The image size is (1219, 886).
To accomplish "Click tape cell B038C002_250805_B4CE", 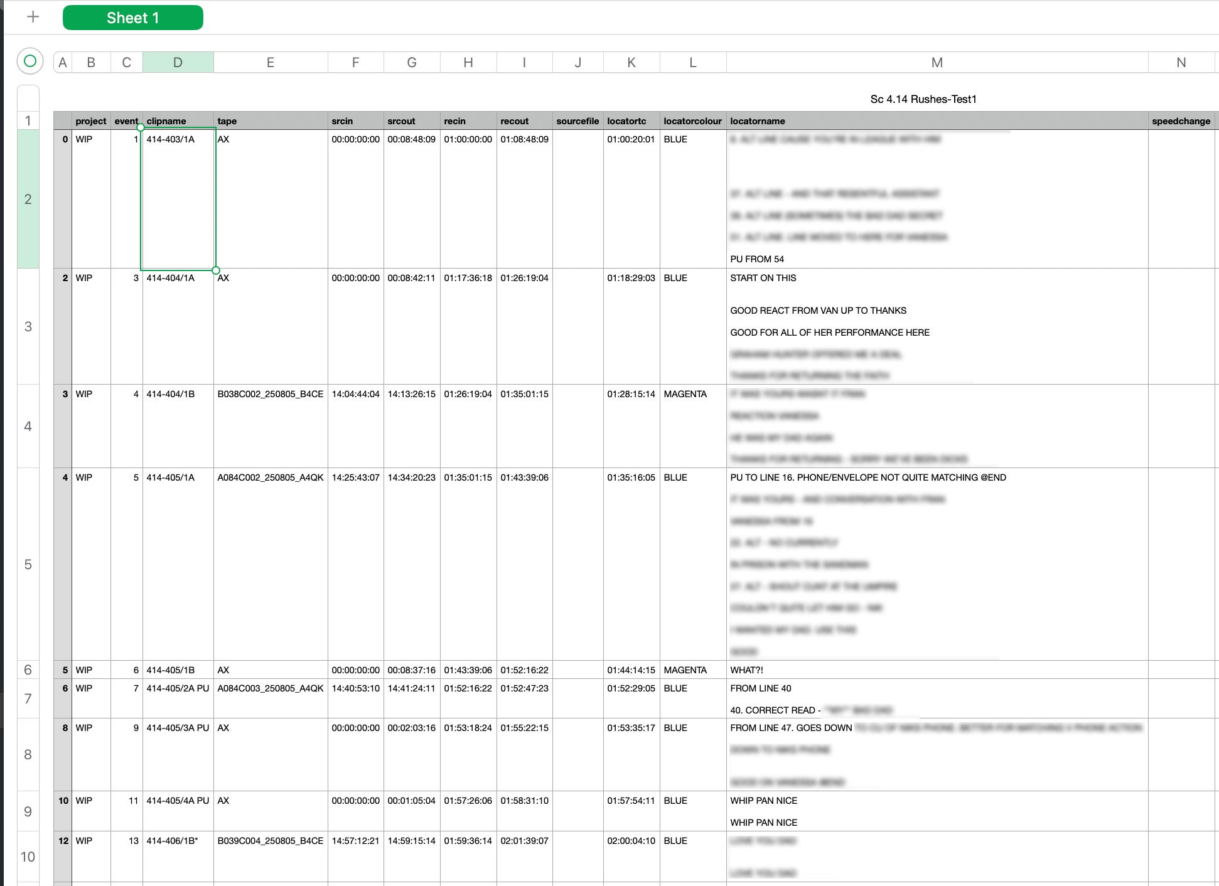I will (270, 394).
